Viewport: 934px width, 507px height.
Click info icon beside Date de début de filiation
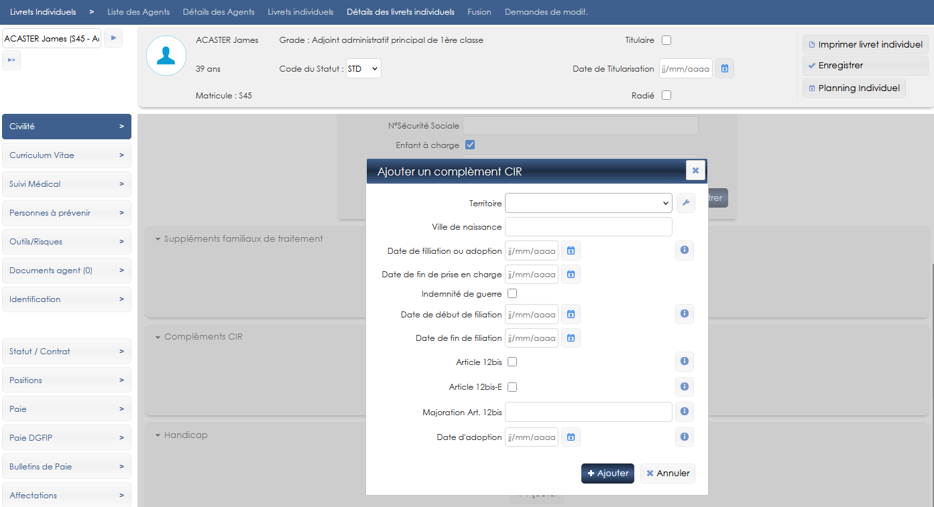pyautogui.click(x=684, y=313)
